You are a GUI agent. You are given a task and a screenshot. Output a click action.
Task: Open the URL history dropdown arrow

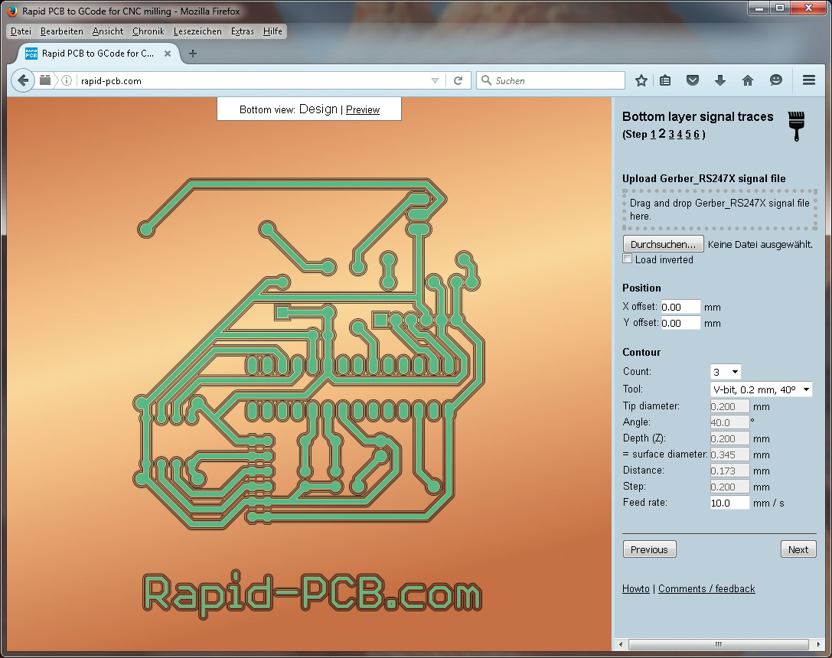coord(435,80)
